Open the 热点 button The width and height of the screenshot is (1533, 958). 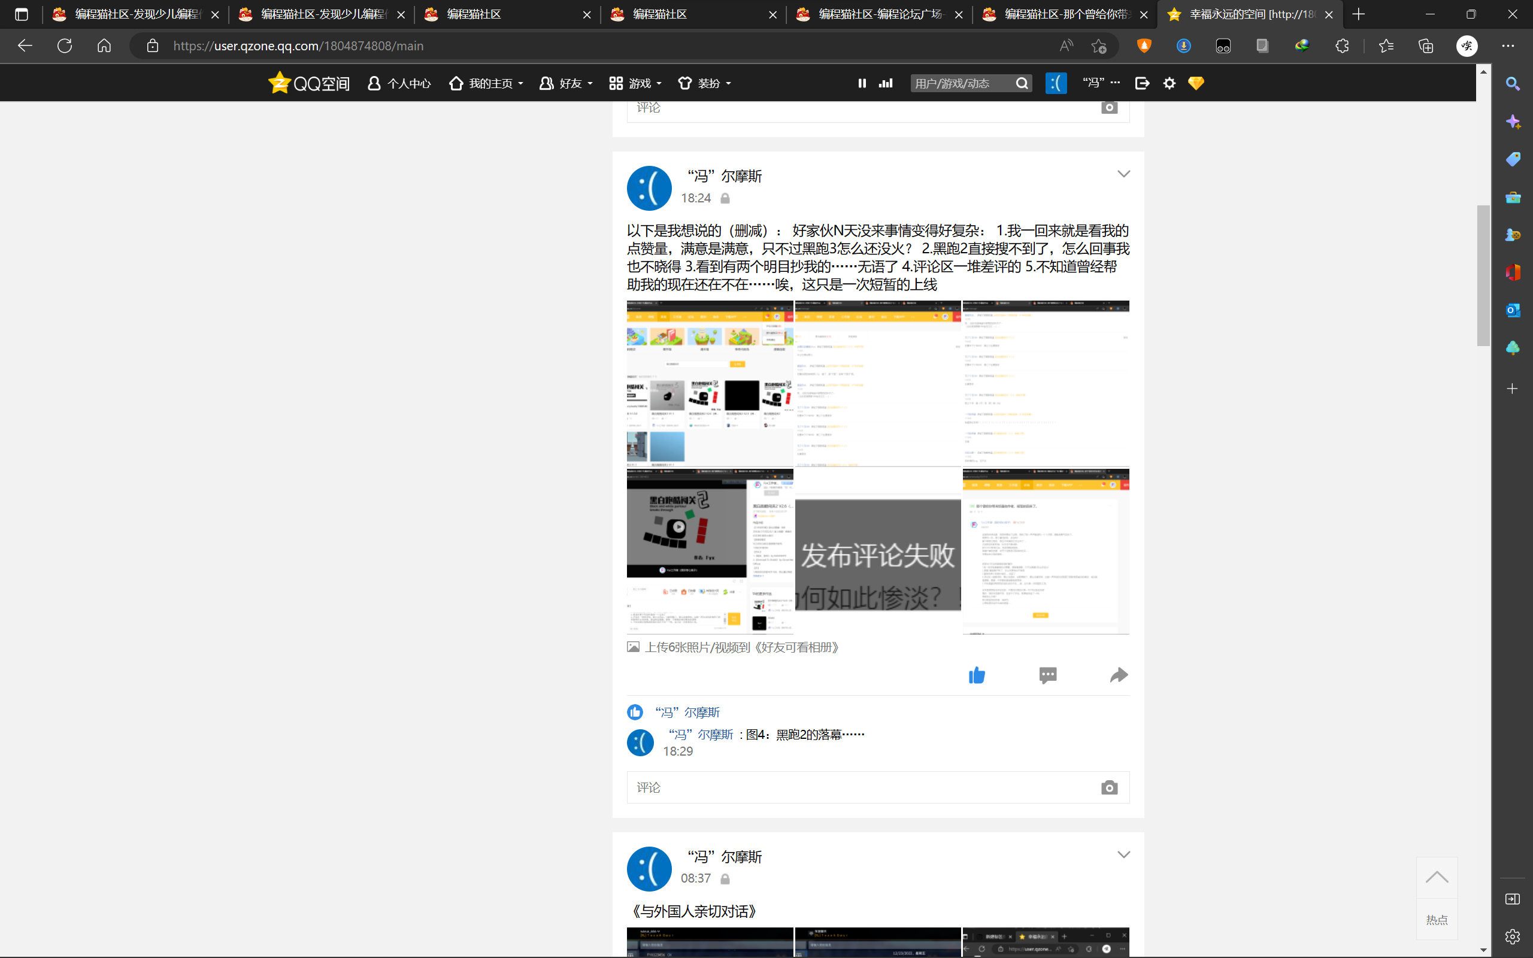pos(1437,918)
